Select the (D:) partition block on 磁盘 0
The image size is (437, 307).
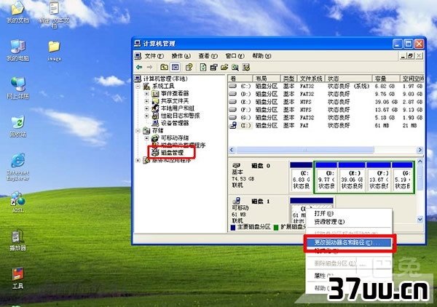[326, 177]
